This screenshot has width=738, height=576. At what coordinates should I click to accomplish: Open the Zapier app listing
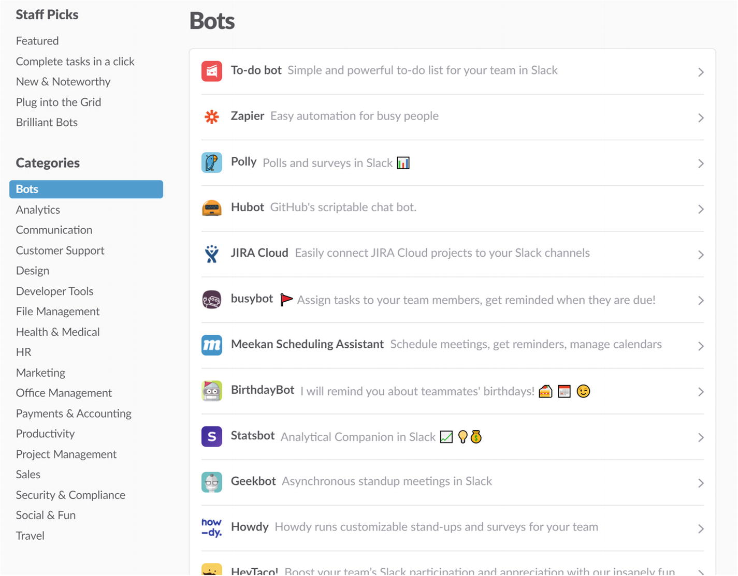tap(248, 115)
